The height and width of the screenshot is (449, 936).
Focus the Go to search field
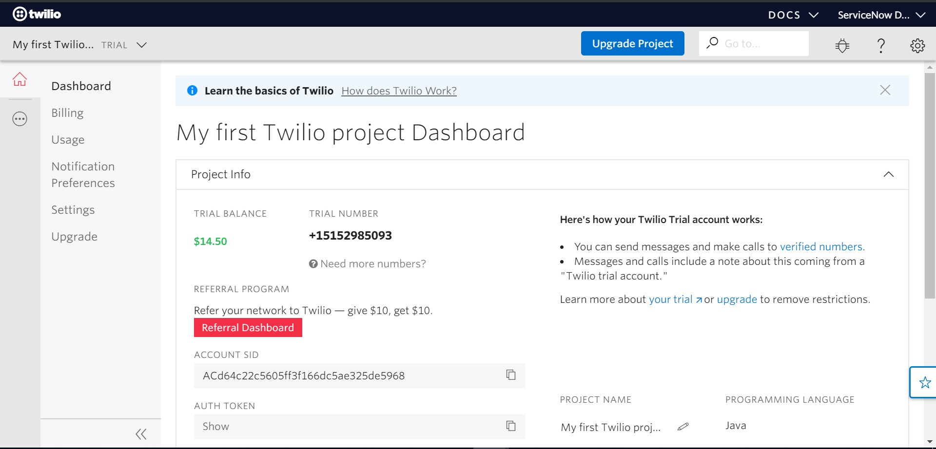[x=754, y=43]
